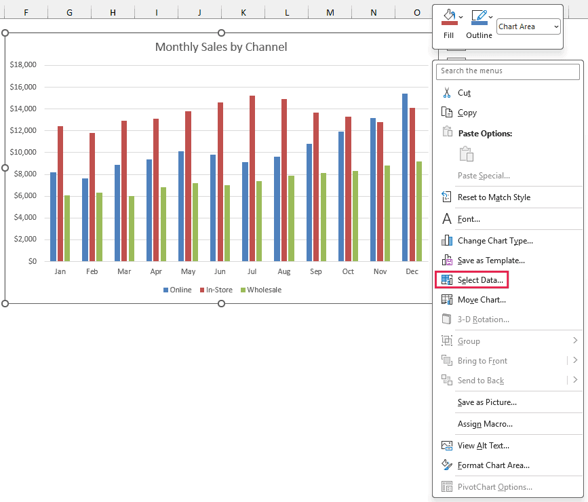
Task: Open Select Data dialog entry
Action: (480, 280)
